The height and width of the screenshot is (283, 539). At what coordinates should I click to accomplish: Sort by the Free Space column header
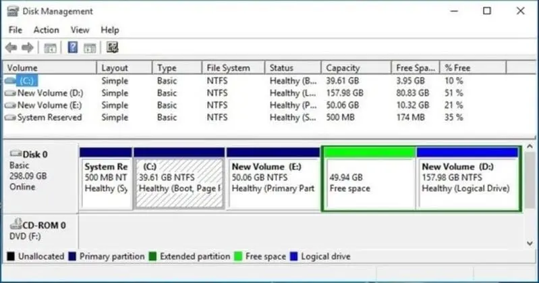(x=416, y=68)
